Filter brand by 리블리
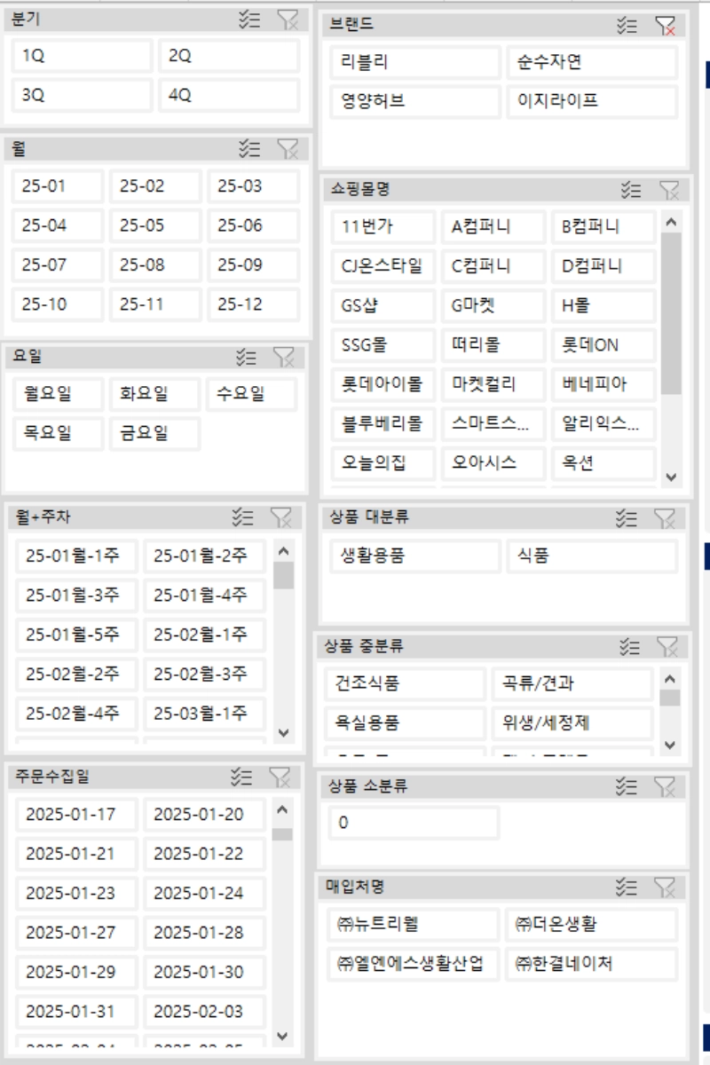 [x=415, y=62]
